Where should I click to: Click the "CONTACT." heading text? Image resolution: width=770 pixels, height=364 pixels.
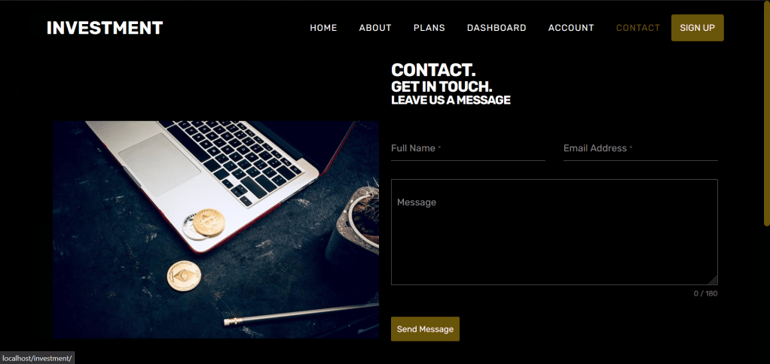(x=433, y=70)
